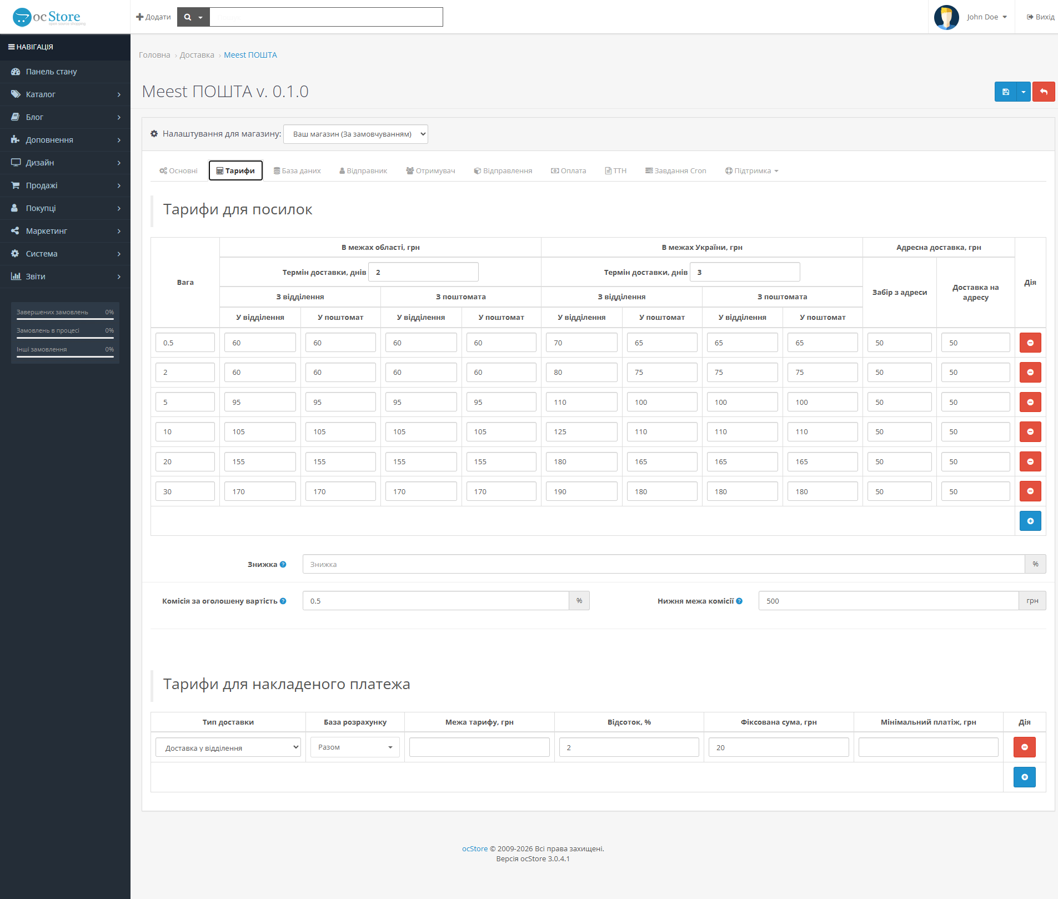Click the Вихід logout link
This screenshot has width=1058, height=899.
point(1040,17)
